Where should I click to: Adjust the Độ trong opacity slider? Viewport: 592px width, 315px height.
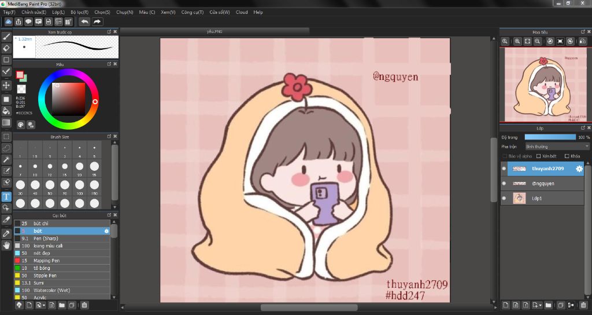pyautogui.click(x=550, y=137)
